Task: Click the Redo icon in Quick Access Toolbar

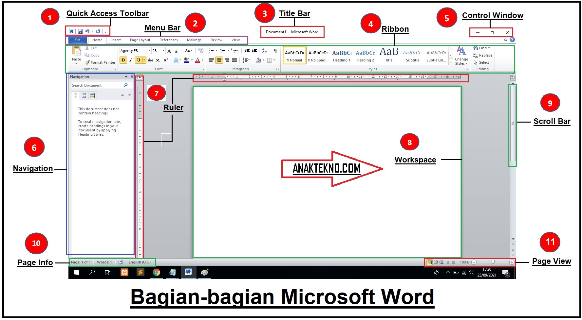Action: tap(98, 31)
